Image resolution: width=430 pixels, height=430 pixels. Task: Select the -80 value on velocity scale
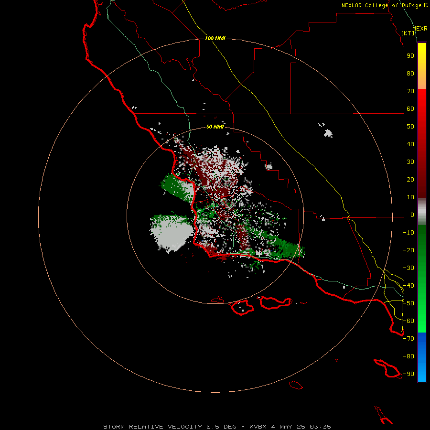click(x=408, y=356)
